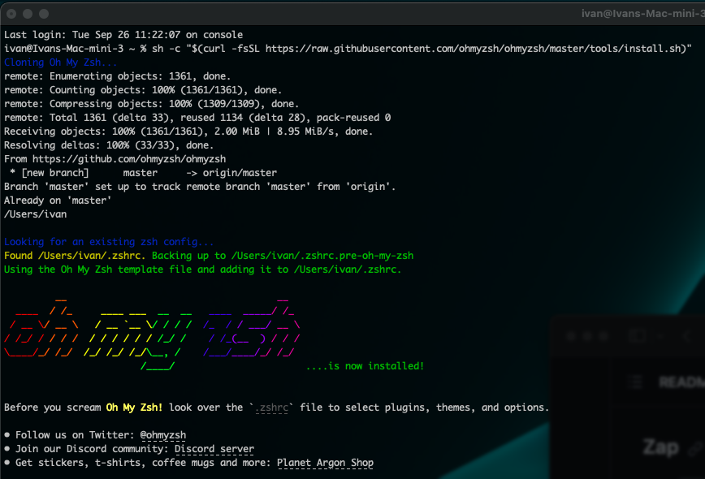
Task: Click the curl install command URL
Action: coord(474,49)
